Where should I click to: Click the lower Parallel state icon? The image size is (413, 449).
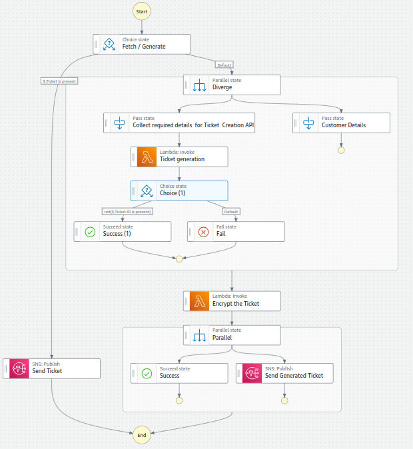199,335
